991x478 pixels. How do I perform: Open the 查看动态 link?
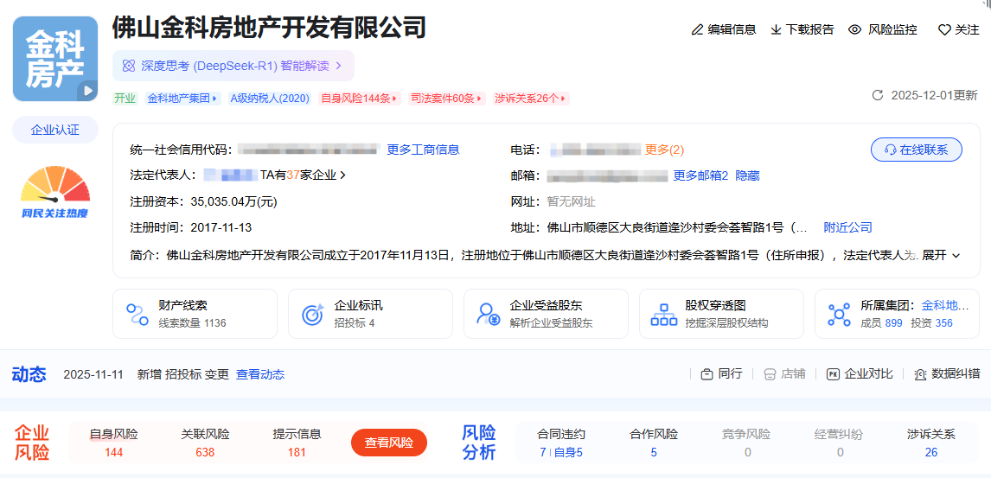click(x=260, y=374)
